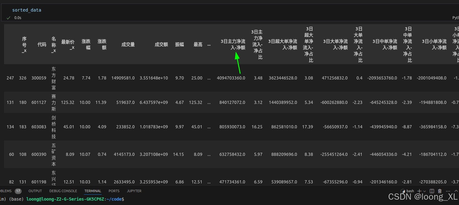Click stock code 600390 cell
The image size is (459, 205).
tap(39, 154)
